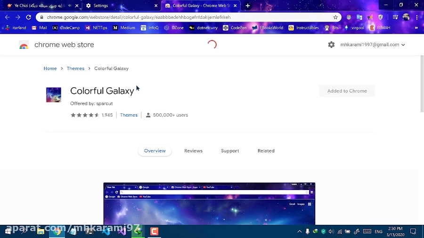Open the orange Camtasia taskbar icon

(x=154, y=231)
